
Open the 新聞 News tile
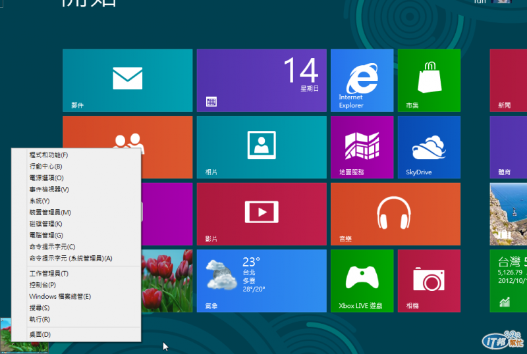tap(508, 80)
